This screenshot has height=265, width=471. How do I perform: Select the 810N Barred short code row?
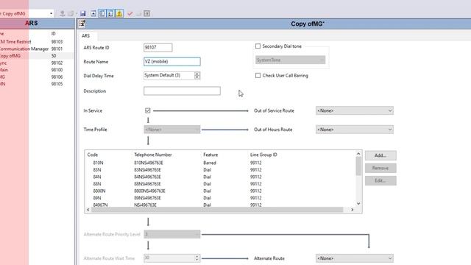click(220, 163)
